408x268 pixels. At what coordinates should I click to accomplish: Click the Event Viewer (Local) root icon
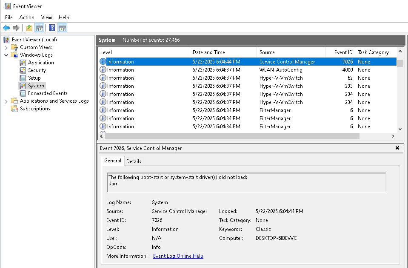[x=6, y=40]
